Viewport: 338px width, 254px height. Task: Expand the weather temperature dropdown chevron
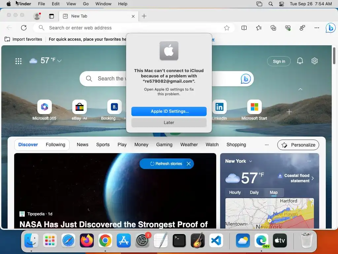pyautogui.click(x=59, y=61)
